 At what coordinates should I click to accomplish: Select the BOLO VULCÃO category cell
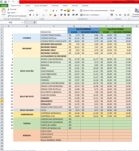(27, 71)
